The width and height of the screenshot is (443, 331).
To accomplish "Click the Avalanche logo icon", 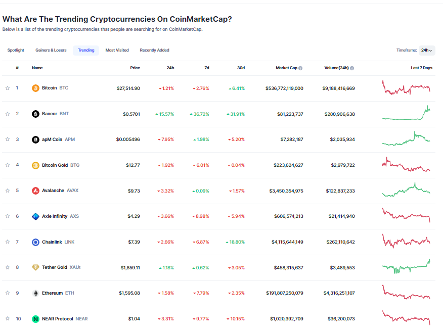I will pyautogui.click(x=35, y=191).
